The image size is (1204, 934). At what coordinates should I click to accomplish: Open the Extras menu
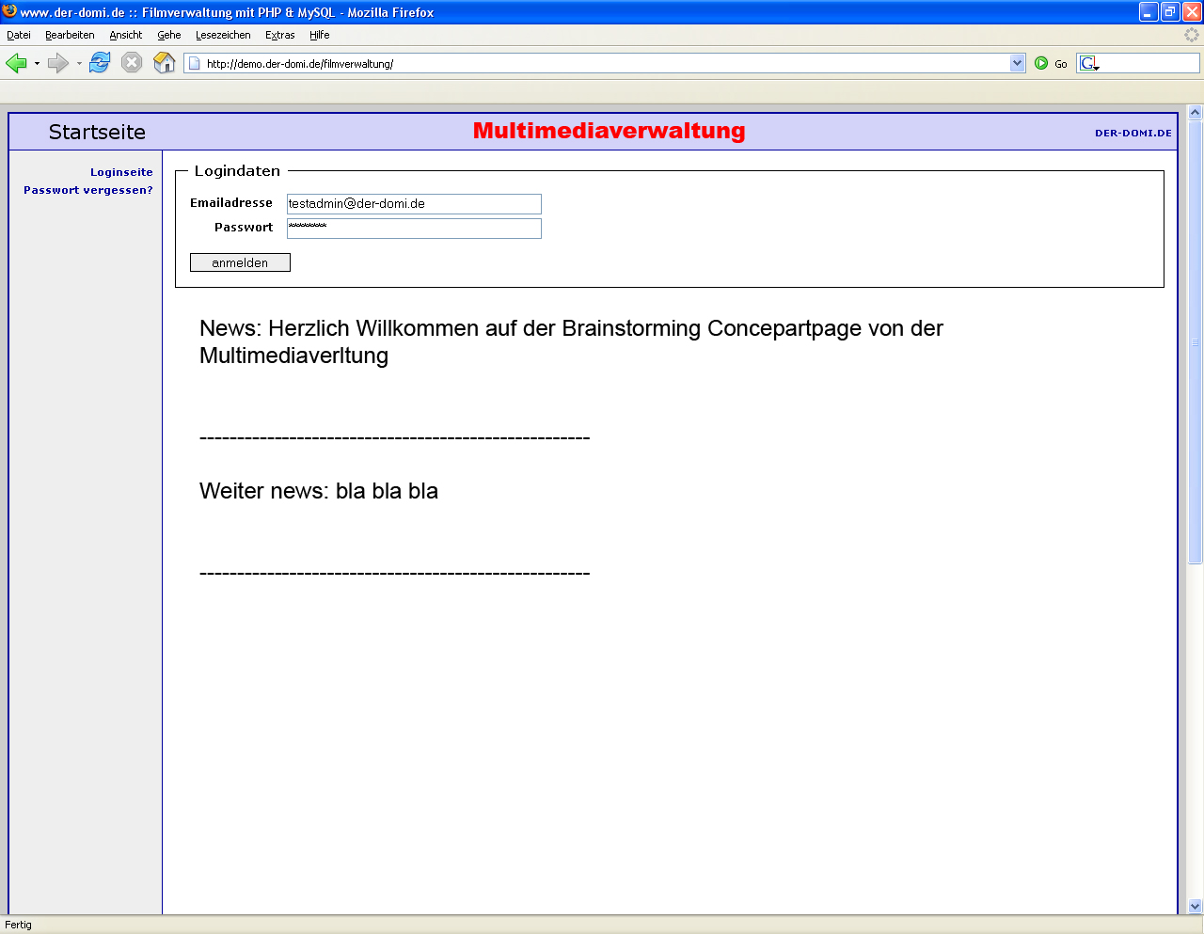tap(279, 35)
